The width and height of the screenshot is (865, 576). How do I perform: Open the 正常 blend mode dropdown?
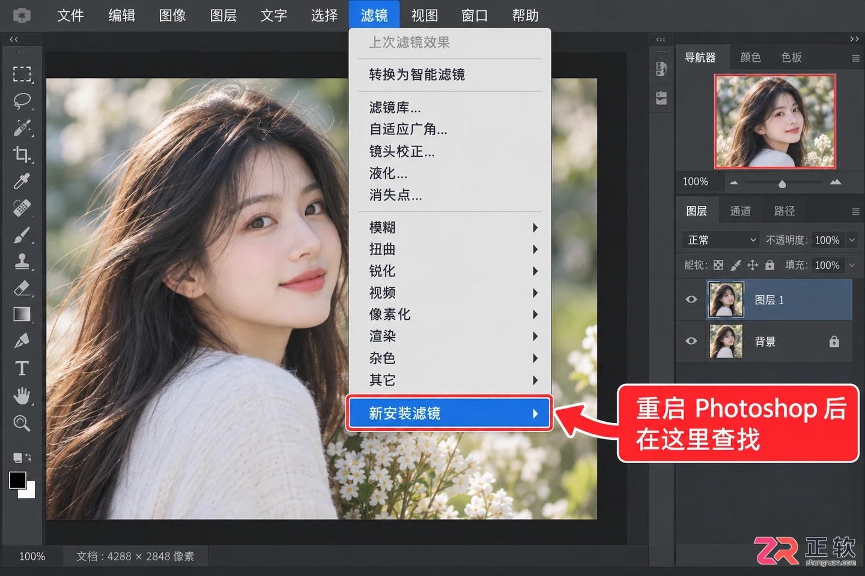[721, 240]
